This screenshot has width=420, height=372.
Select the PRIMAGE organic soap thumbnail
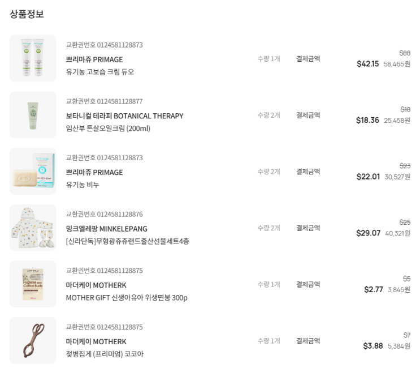pyautogui.click(x=33, y=171)
